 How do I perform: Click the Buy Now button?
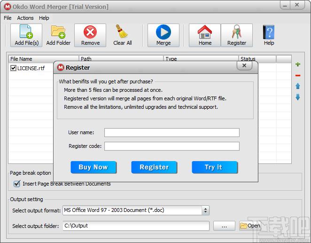pyautogui.click(x=93, y=167)
